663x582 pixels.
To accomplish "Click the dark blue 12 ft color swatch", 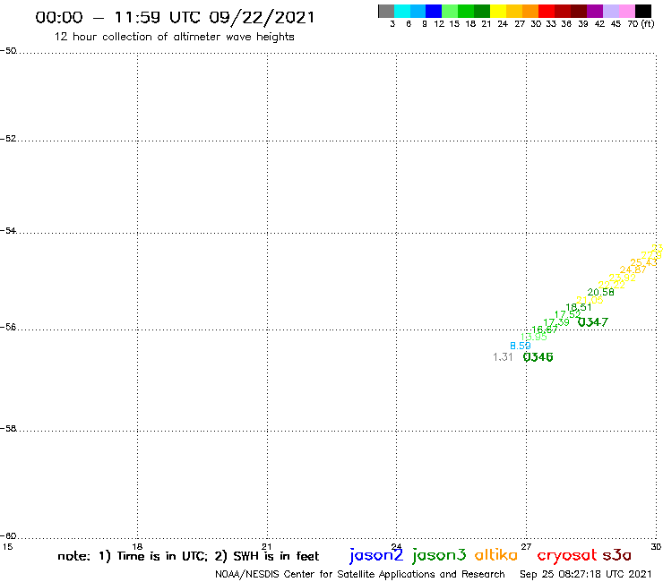I will (434, 11).
